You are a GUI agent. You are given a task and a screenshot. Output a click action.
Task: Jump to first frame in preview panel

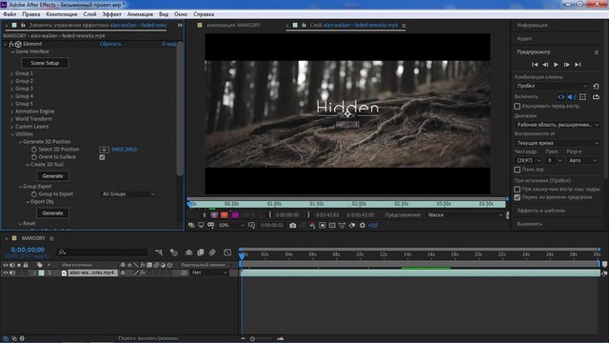(x=535, y=65)
